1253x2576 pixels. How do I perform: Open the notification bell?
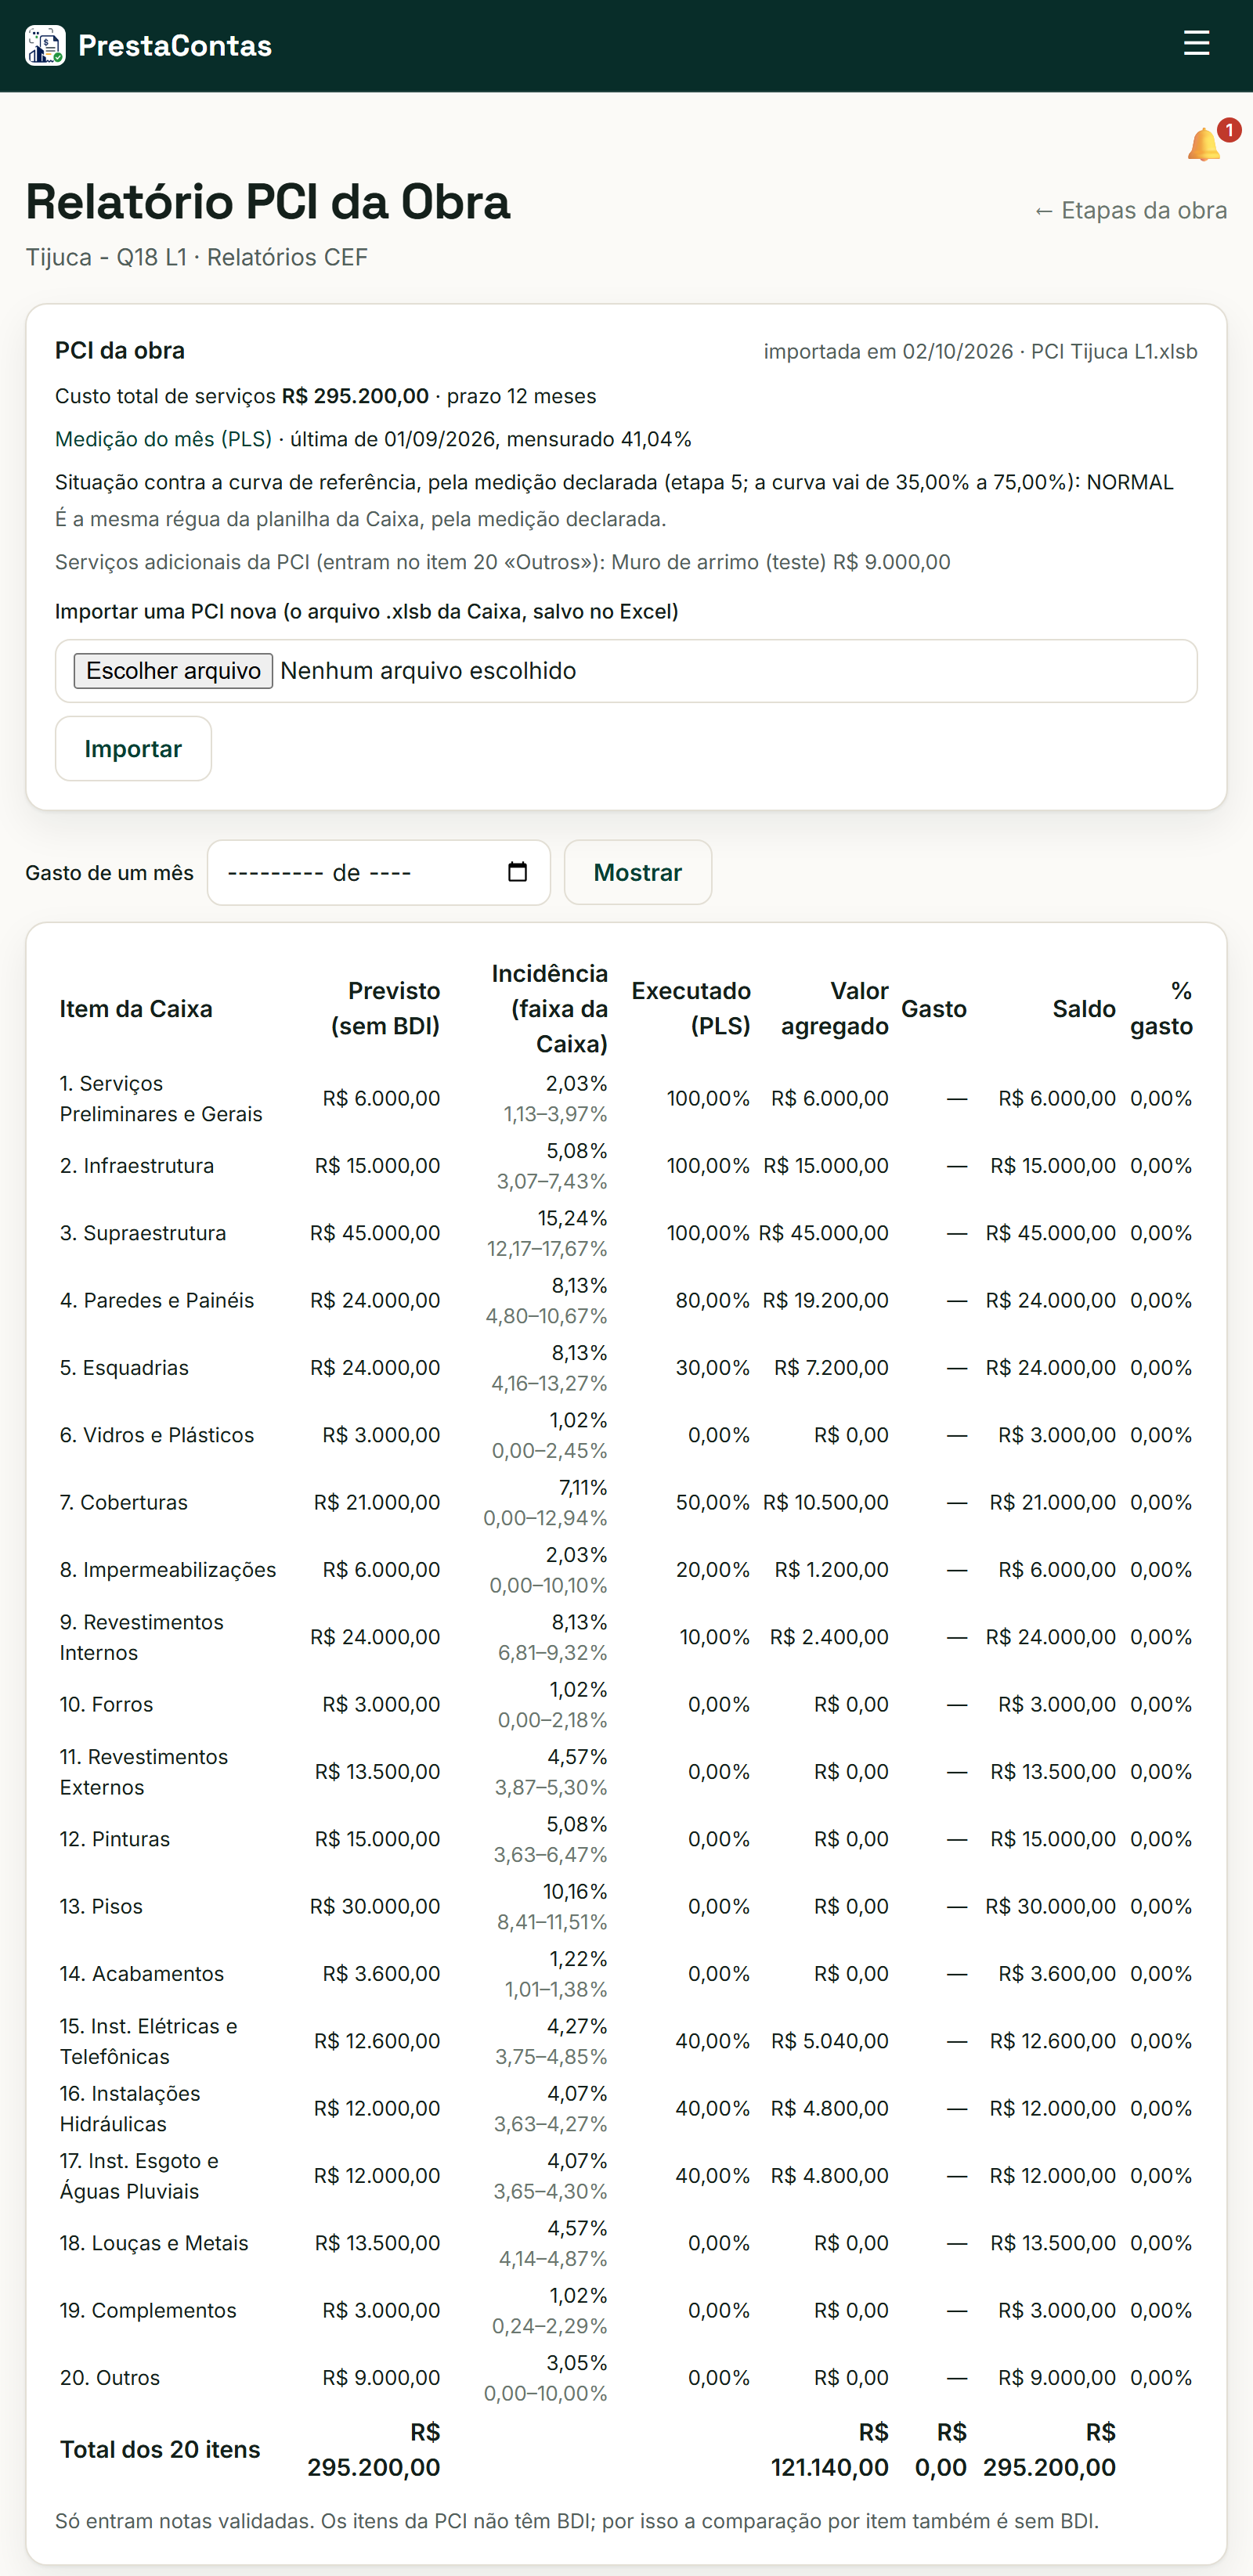1204,145
